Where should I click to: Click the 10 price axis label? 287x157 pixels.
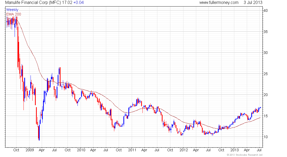(265, 137)
